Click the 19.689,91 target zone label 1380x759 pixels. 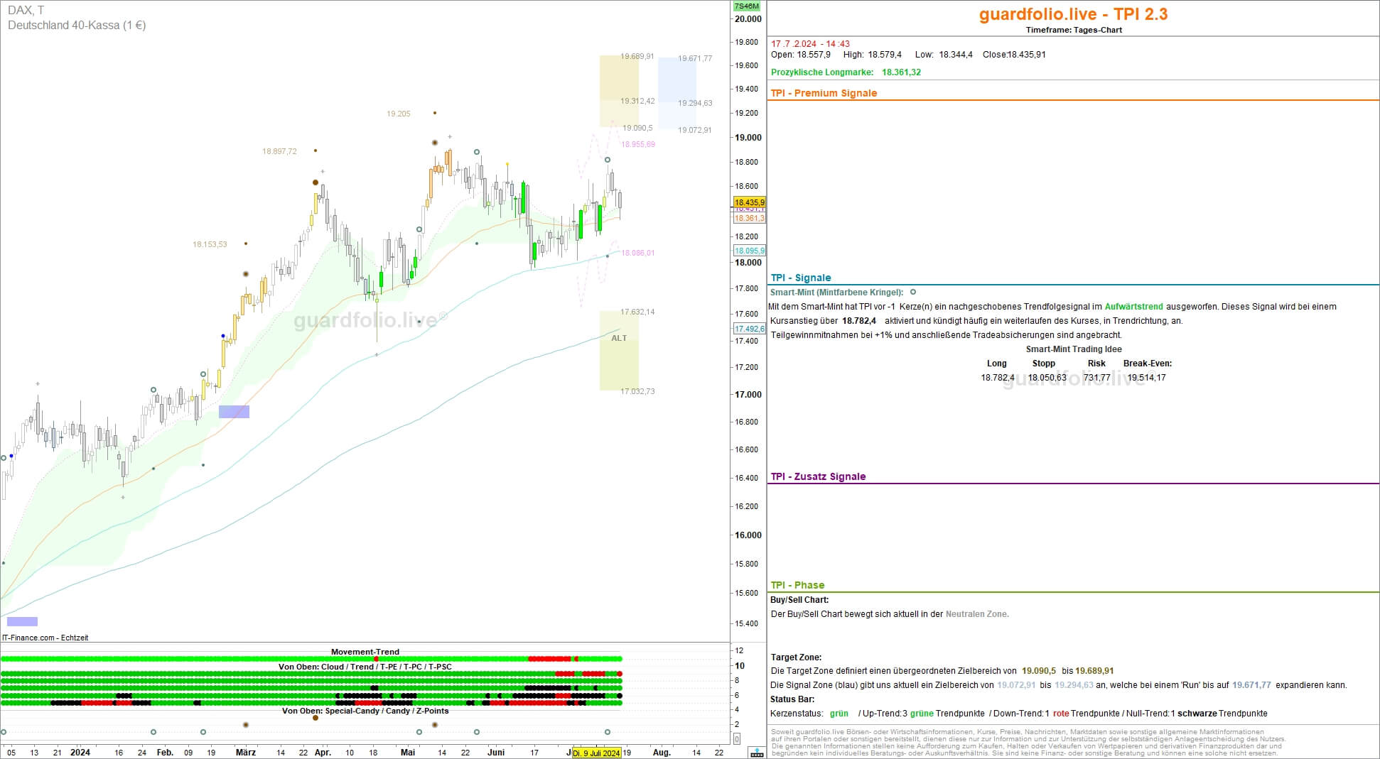tap(637, 56)
